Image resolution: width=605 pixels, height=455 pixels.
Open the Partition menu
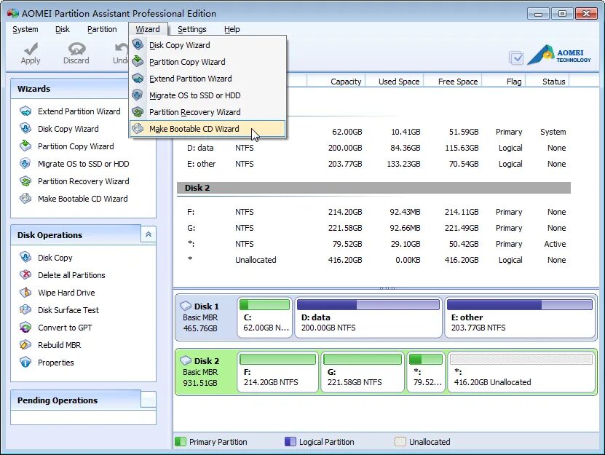pyautogui.click(x=102, y=29)
